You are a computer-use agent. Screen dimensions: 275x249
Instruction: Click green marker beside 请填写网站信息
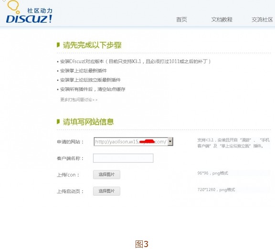58,121
